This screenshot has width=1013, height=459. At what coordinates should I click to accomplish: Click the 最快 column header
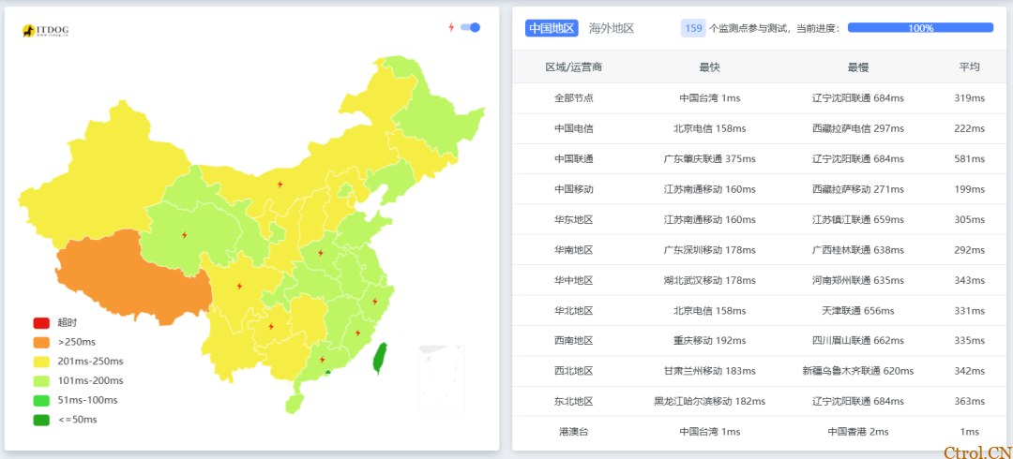pos(709,67)
